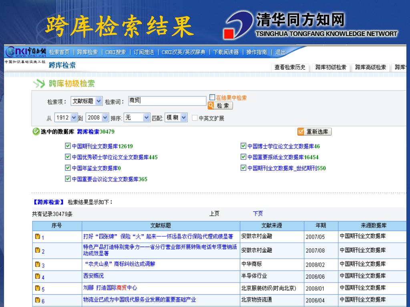This screenshot has width=410, height=307.
Task: Click the 重新选库 button
Action: 314,132
